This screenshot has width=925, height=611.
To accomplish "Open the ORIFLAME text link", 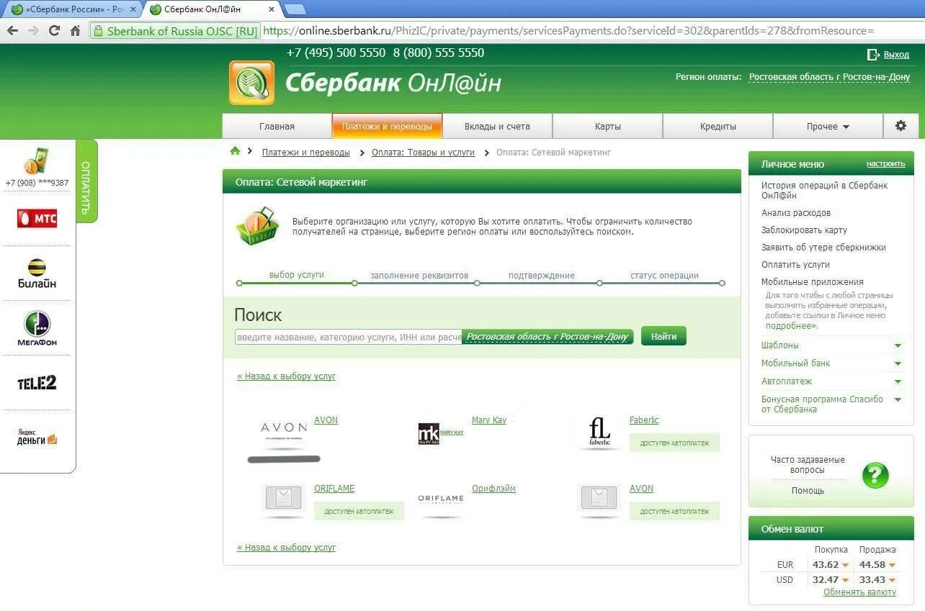I will coord(334,489).
